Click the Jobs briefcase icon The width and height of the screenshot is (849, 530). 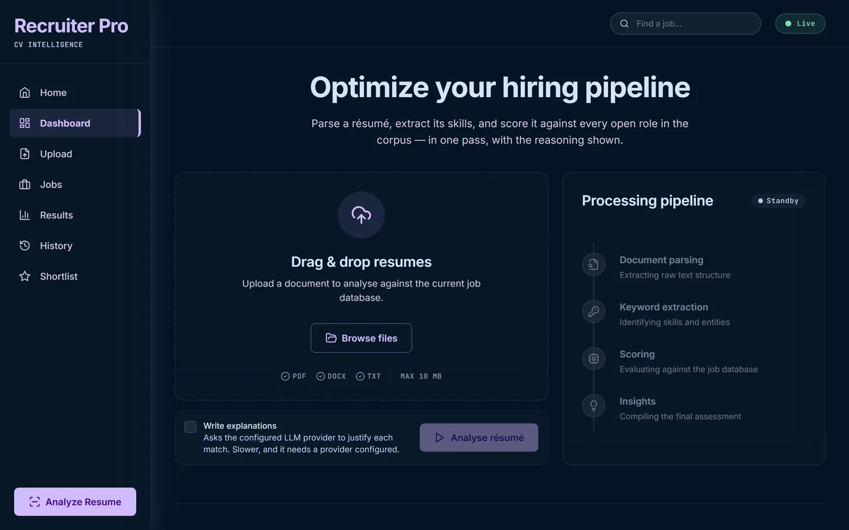(x=25, y=184)
